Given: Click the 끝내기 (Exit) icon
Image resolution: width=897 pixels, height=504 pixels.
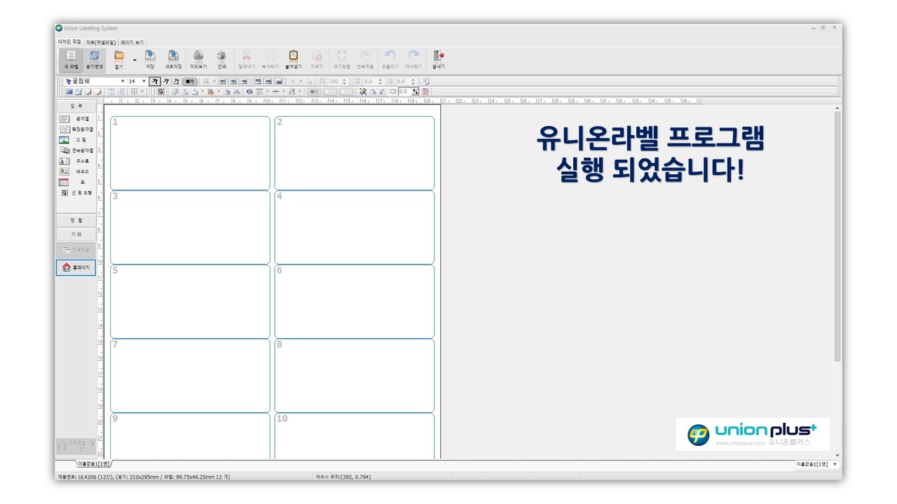Looking at the screenshot, I should [439, 59].
